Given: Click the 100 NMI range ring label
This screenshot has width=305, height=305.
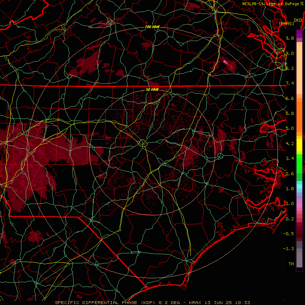Looking at the screenshot, I should 152,27.
